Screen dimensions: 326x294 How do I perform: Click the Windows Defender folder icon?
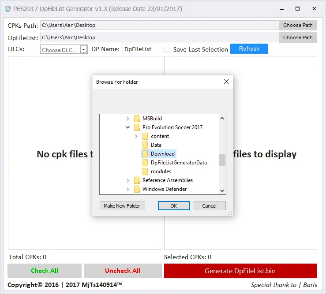click(x=137, y=189)
